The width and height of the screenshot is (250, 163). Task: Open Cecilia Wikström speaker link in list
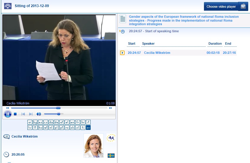157,53
